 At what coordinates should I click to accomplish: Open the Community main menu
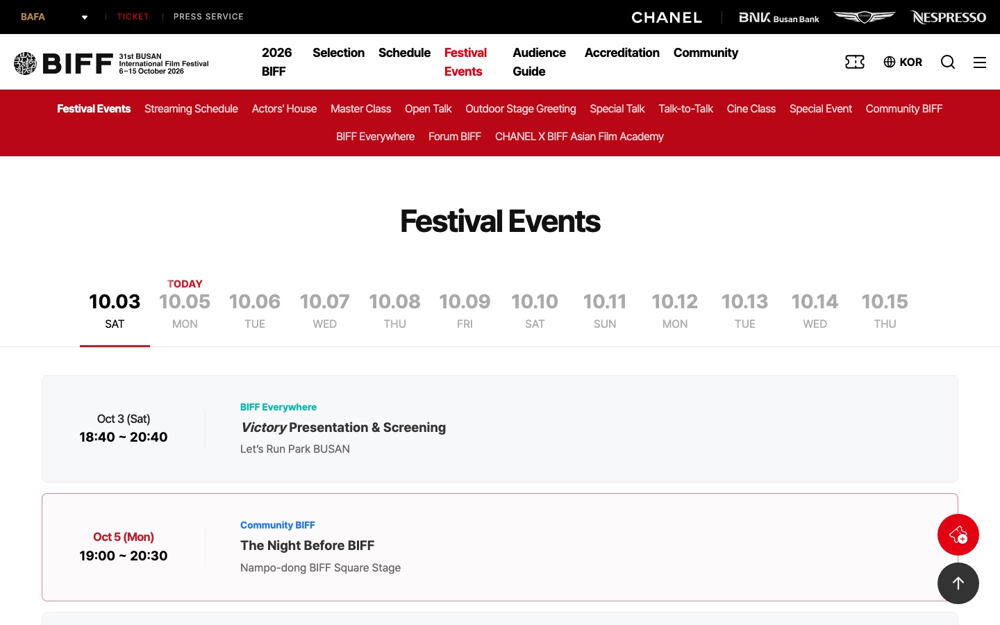[706, 53]
